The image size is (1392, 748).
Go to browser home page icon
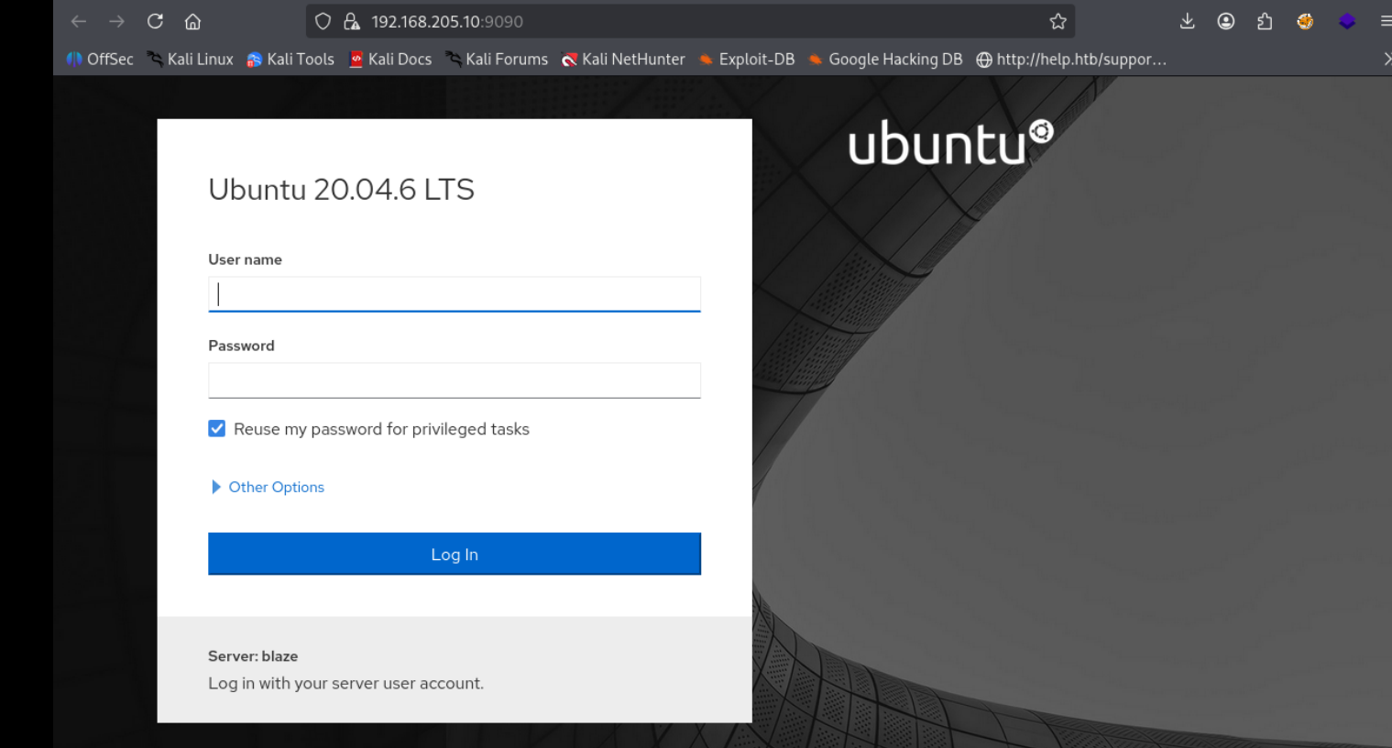point(192,21)
